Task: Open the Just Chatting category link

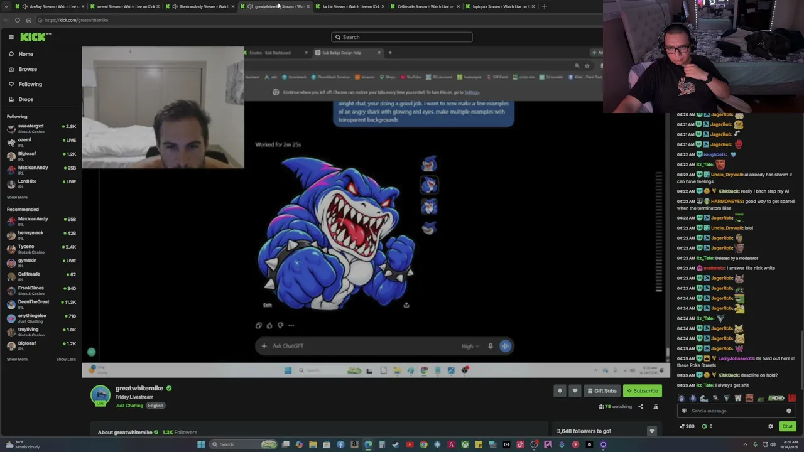Action: (129, 406)
